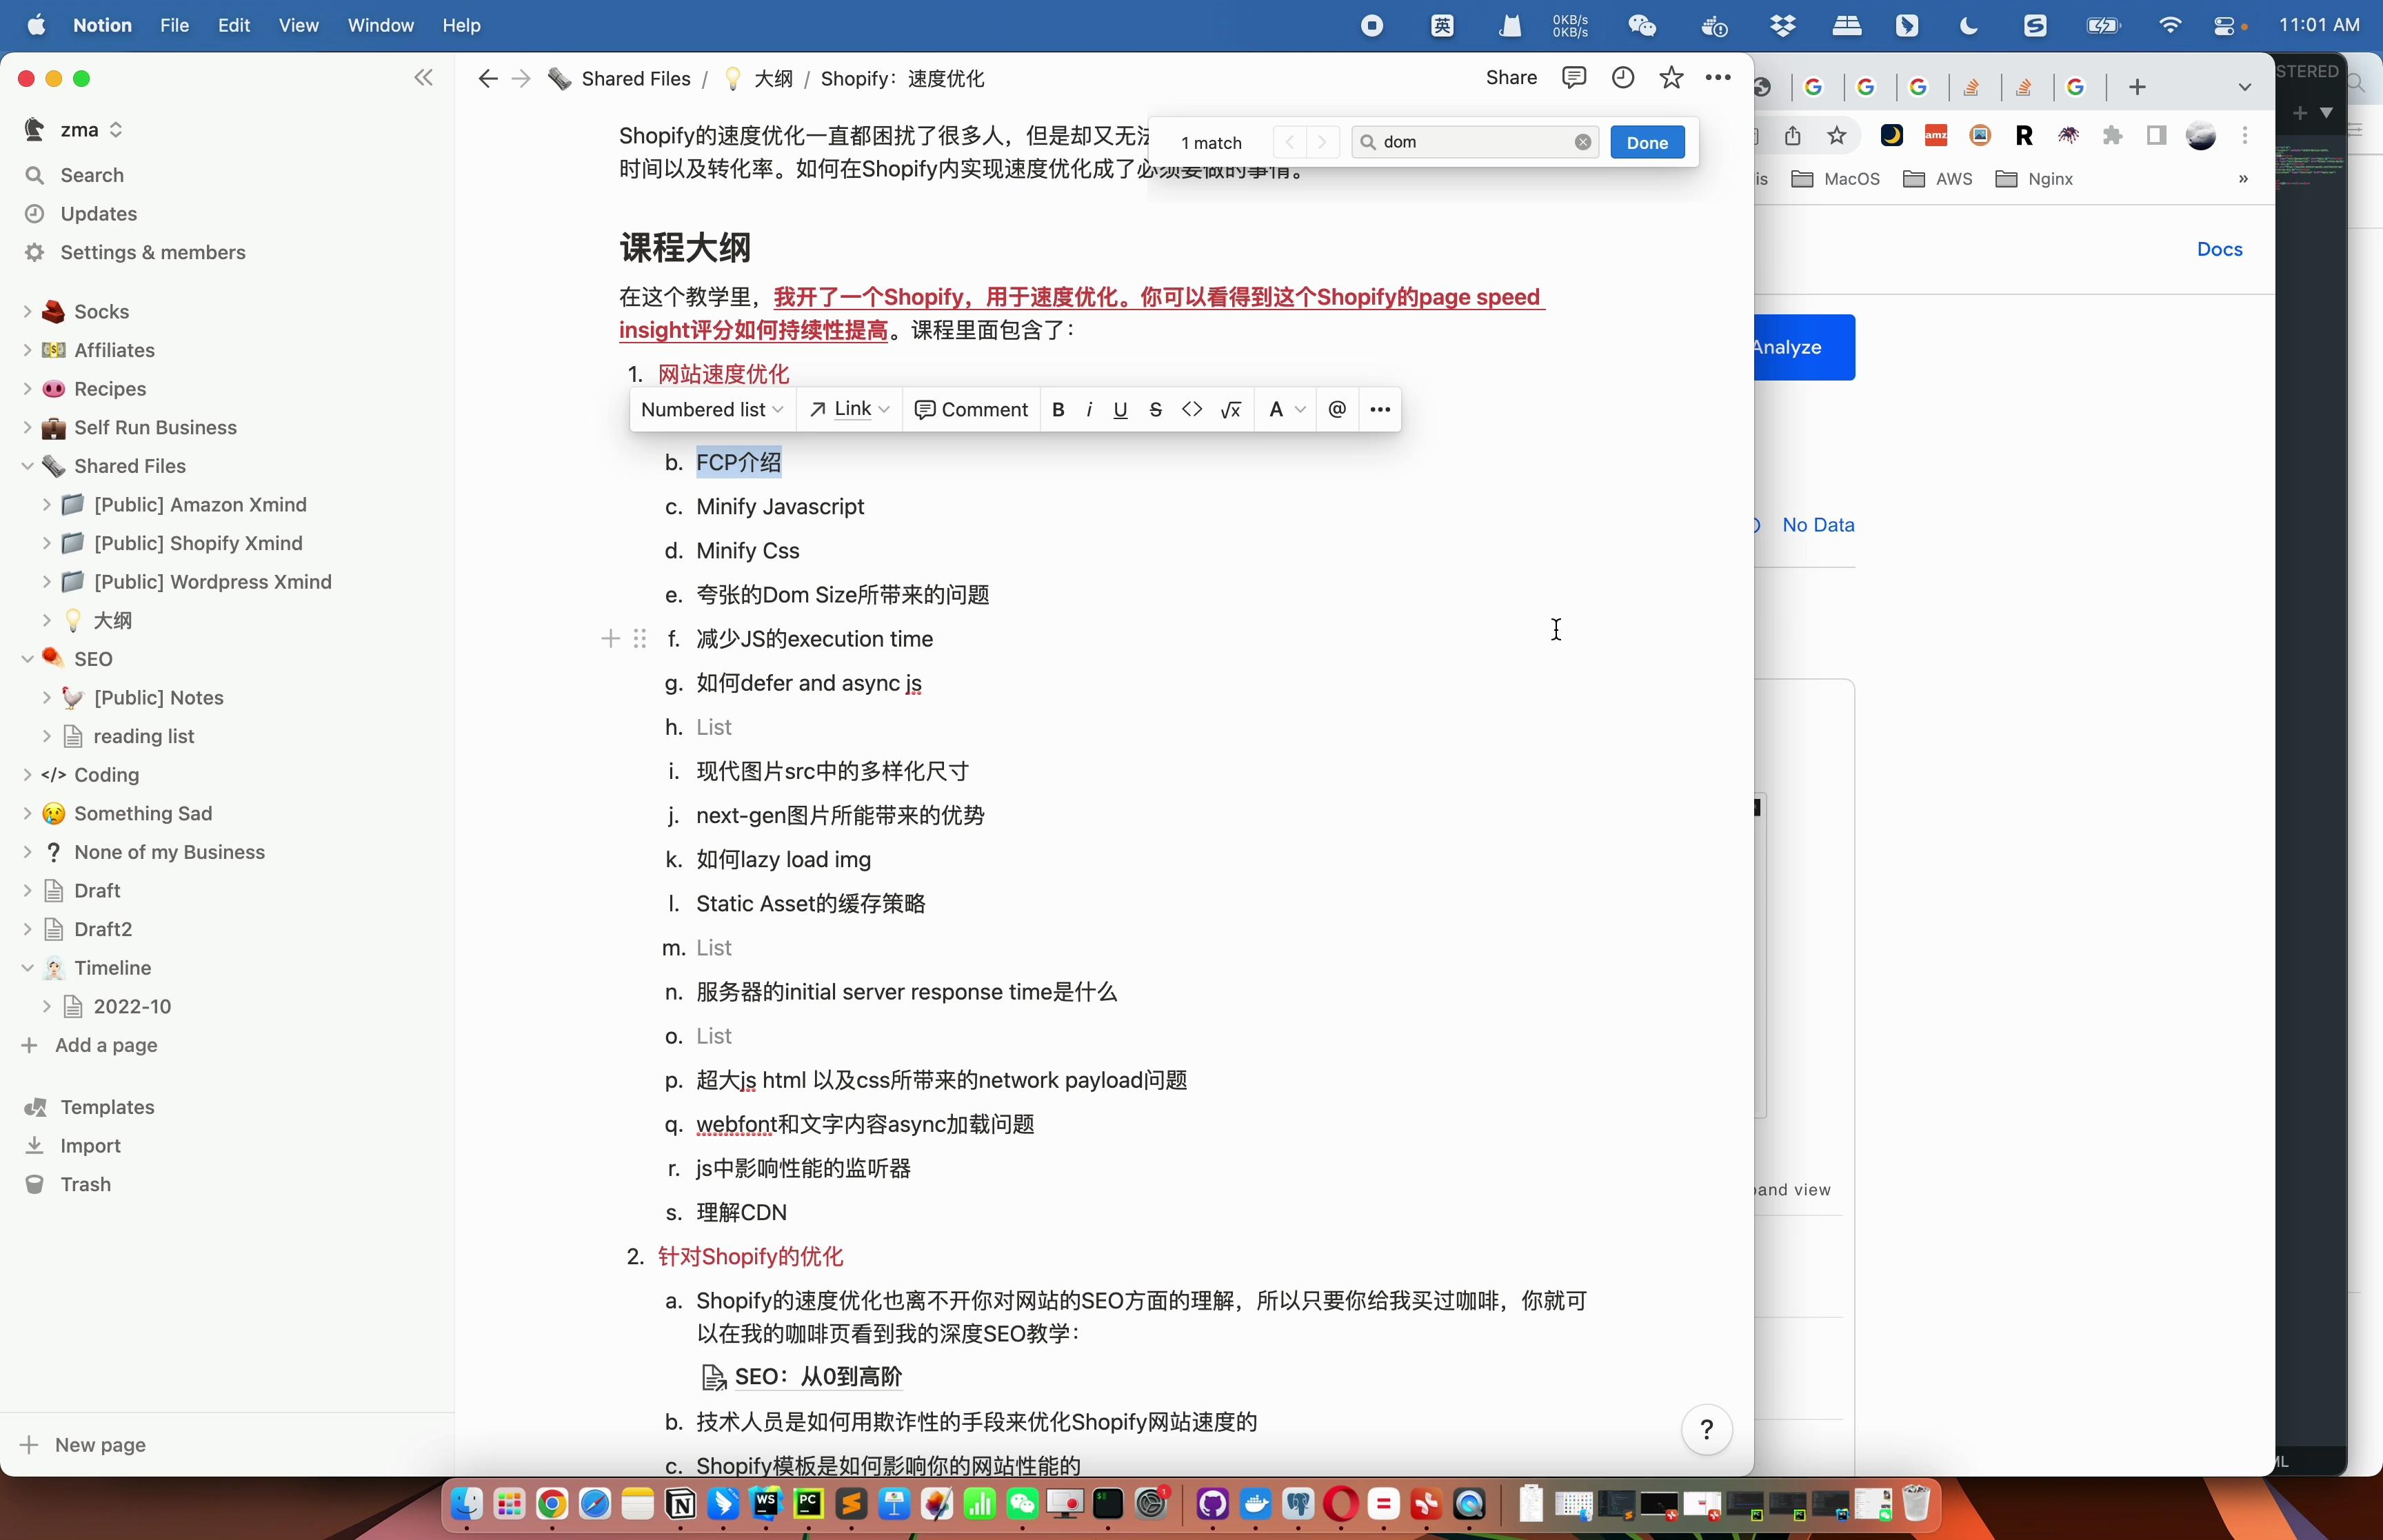This screenshot has width=2383, height=1540.
Task: Open the zma workspace switcher
Action: pyautogui.click(x=74, y=130)
